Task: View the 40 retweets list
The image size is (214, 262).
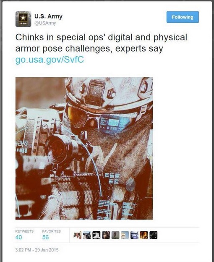Action: tap(18, 237)
